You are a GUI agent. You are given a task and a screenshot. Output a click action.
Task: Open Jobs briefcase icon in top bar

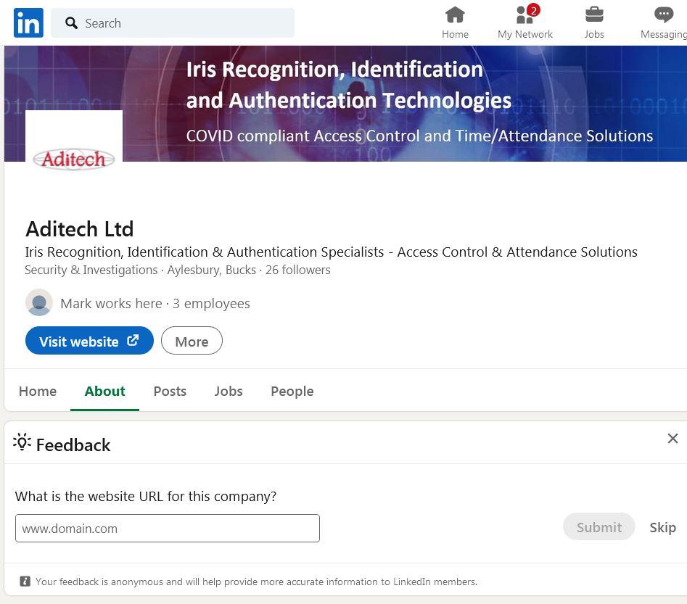click(594, 22)
